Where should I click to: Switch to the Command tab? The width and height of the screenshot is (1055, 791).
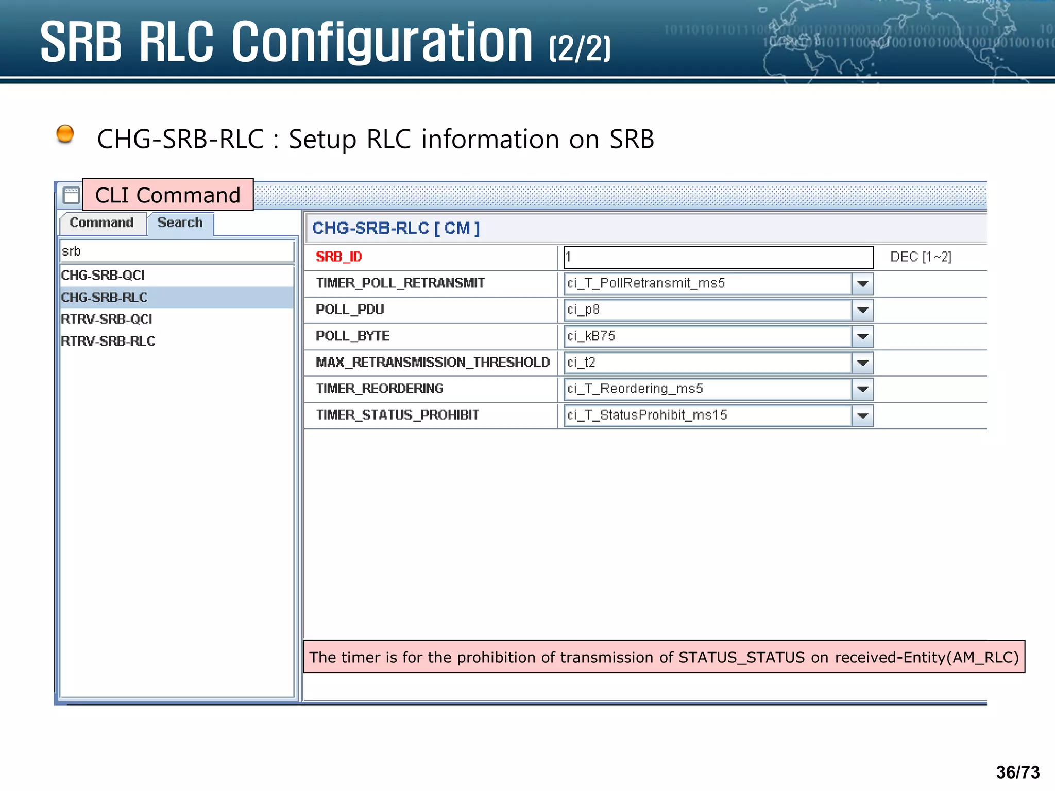point(101,223)
